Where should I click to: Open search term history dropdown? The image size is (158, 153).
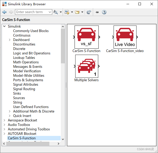[50, 12]
